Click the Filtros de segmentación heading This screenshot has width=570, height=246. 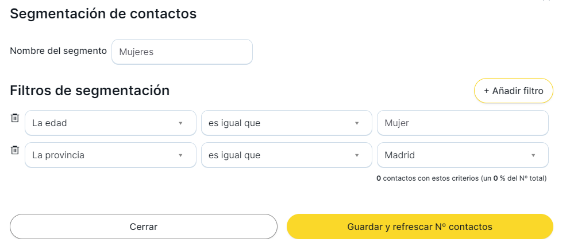point(90,90)
